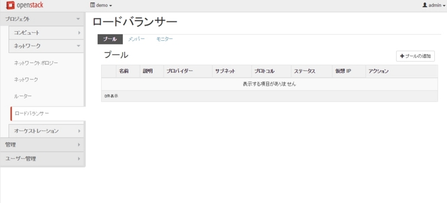Open the admin user menu
Screen dimensions: 447x203
(x=434, y=5)
